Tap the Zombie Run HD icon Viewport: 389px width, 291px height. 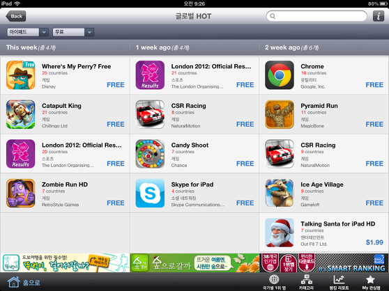[21, 193]
